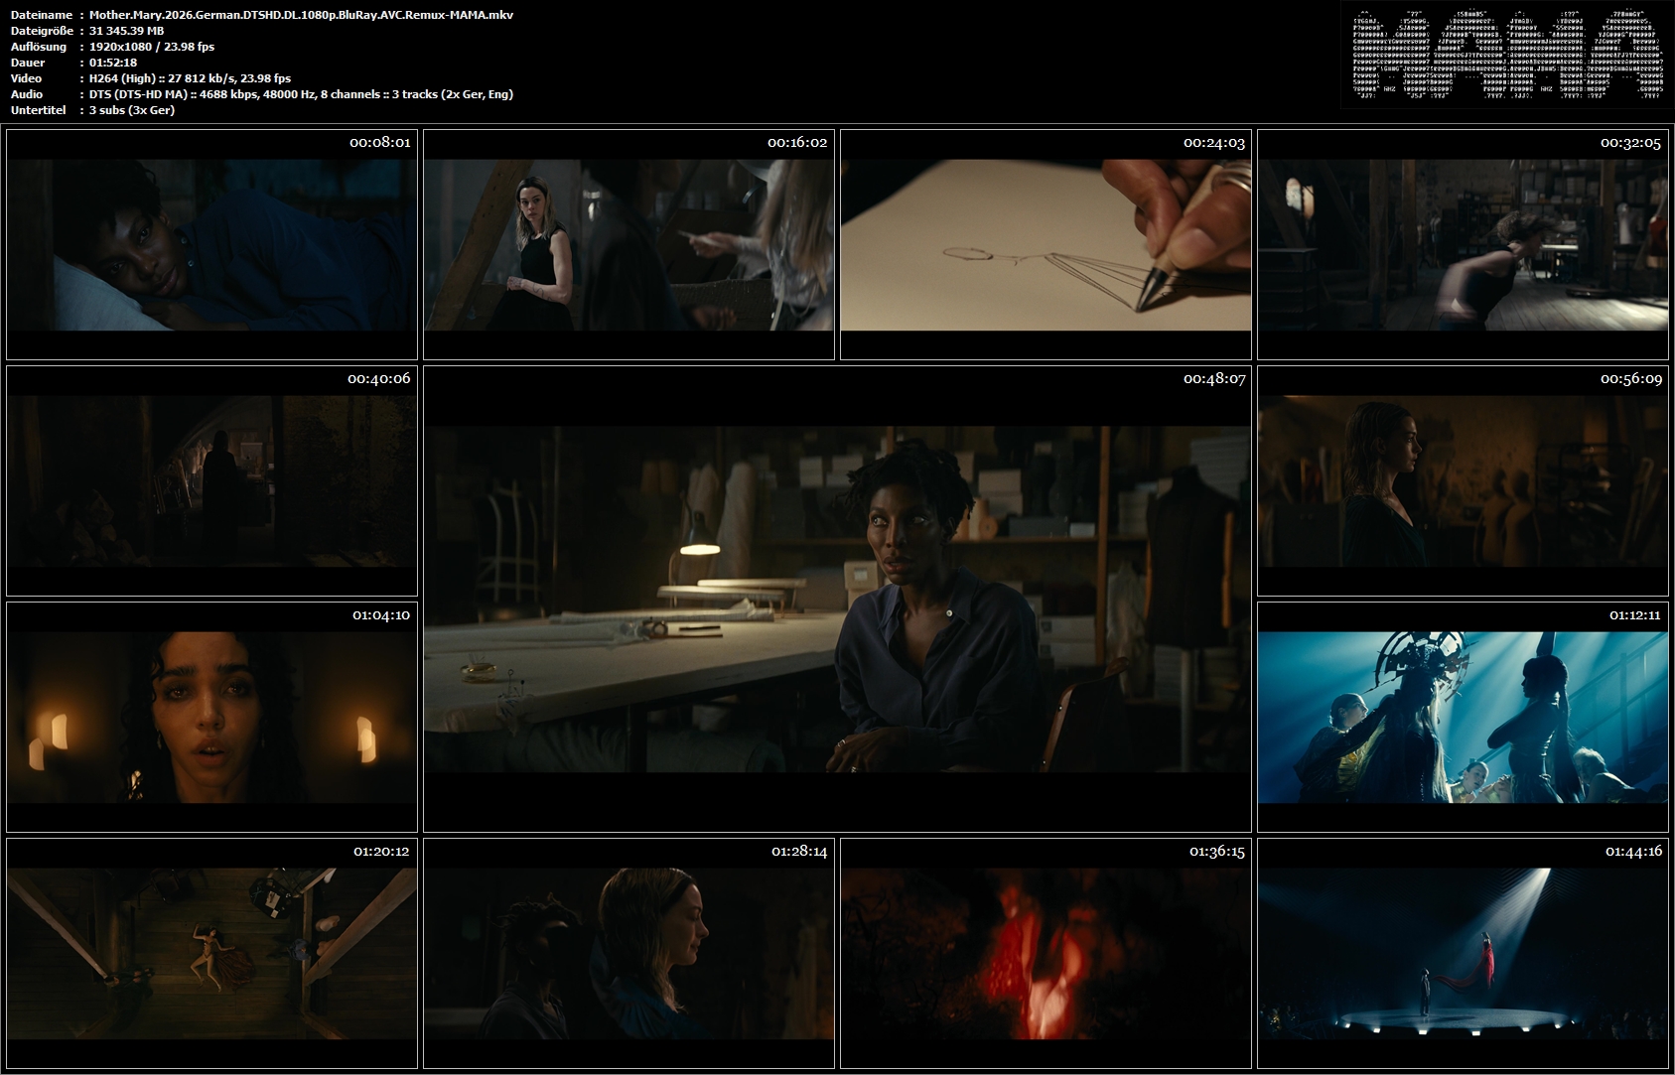Open the dark thumbnail at 00:40:06
The width and height of the screenshot is (1675, 1075).
coord(211,480)
